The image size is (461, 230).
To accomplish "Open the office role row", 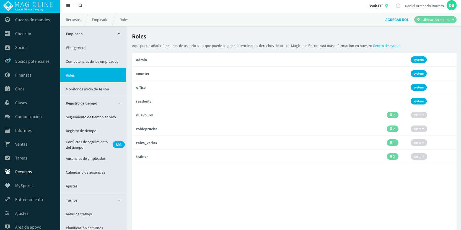I will coord(294,87).
